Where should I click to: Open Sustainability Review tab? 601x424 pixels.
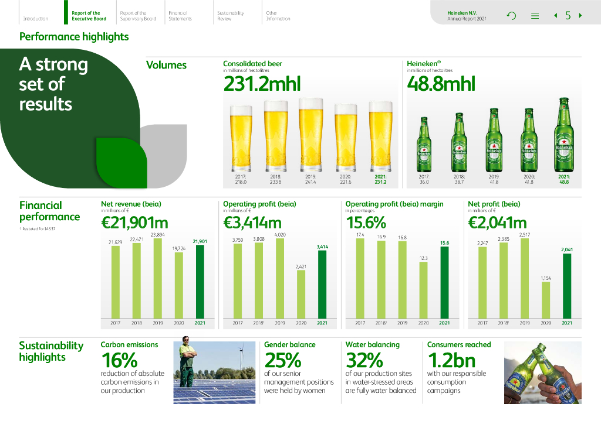pyautogui.click(x=230, y=16)
